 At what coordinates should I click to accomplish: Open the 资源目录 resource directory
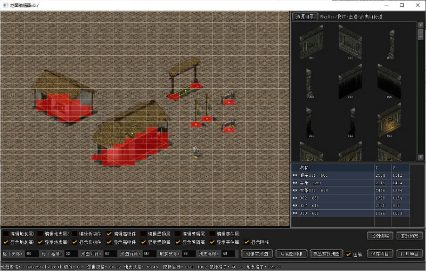305,17
